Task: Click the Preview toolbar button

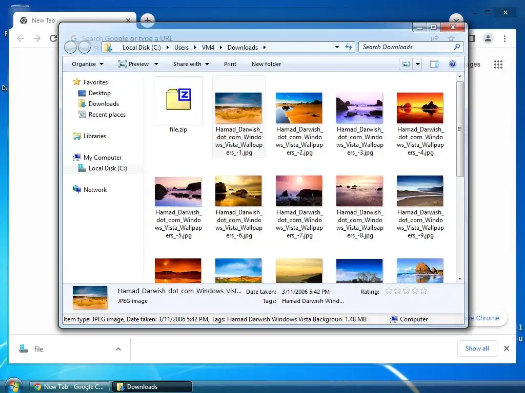Action: [134, 64]
